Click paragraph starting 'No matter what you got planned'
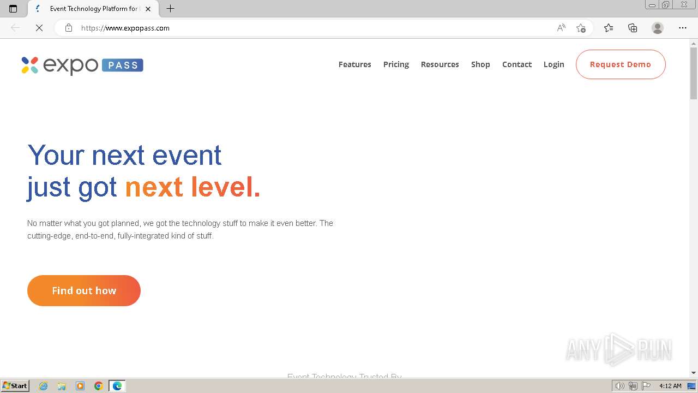This screenshot has height=393, width=698. [180, 229]
